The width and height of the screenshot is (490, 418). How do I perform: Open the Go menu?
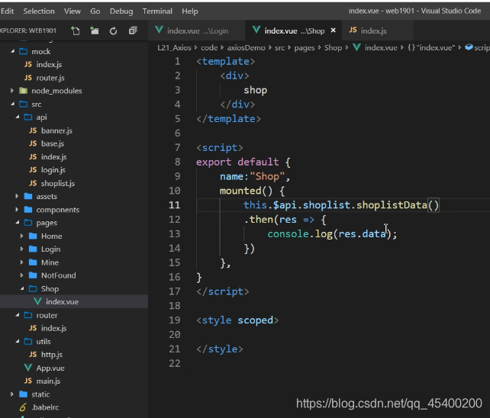(95, 11)
